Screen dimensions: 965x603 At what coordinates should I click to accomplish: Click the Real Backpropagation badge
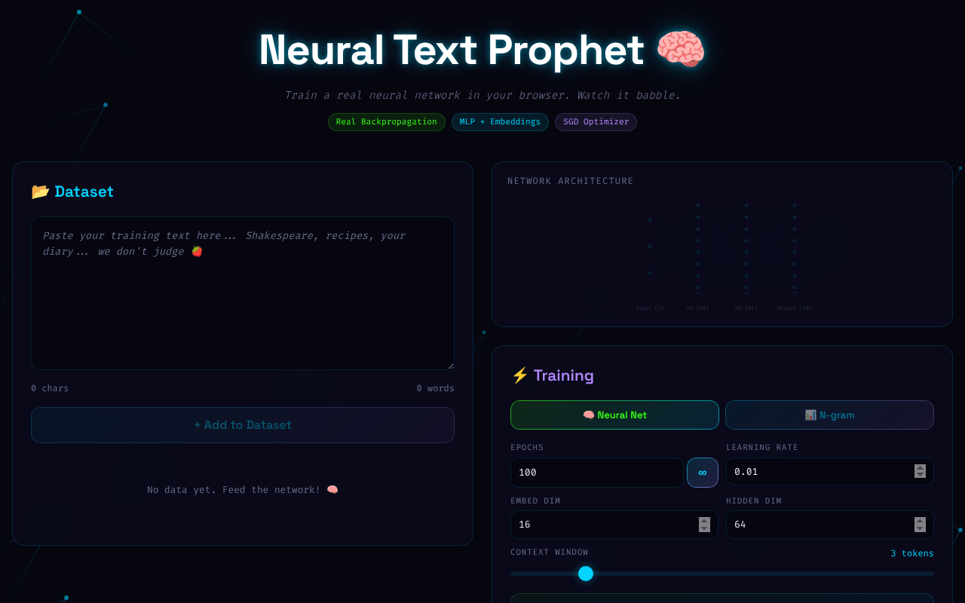point(387,121)
